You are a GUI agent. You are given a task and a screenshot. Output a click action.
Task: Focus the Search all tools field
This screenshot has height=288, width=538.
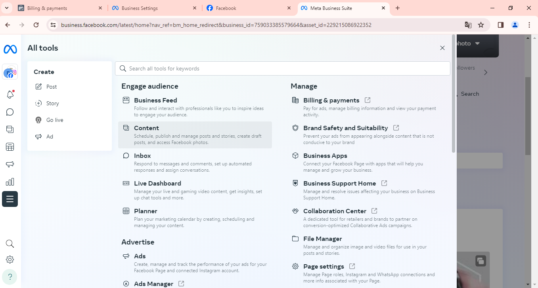283,68
